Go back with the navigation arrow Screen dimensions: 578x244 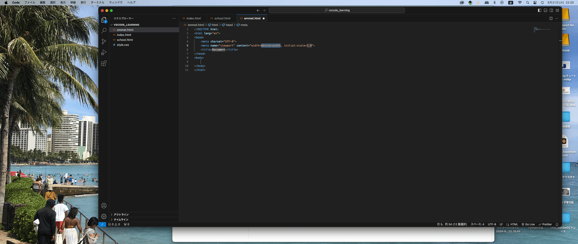258,10
